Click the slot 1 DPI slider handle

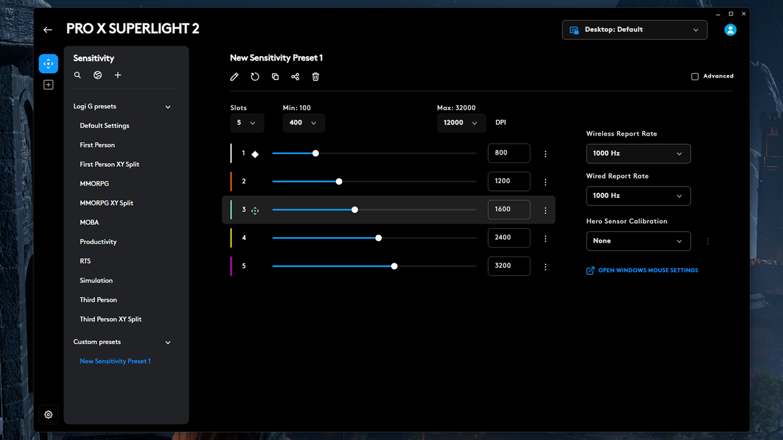pyautogui.click(x=316, y=153)
